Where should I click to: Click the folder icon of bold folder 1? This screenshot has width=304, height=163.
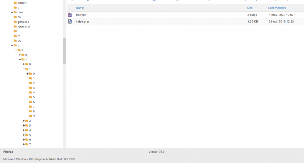pos(31,78)
